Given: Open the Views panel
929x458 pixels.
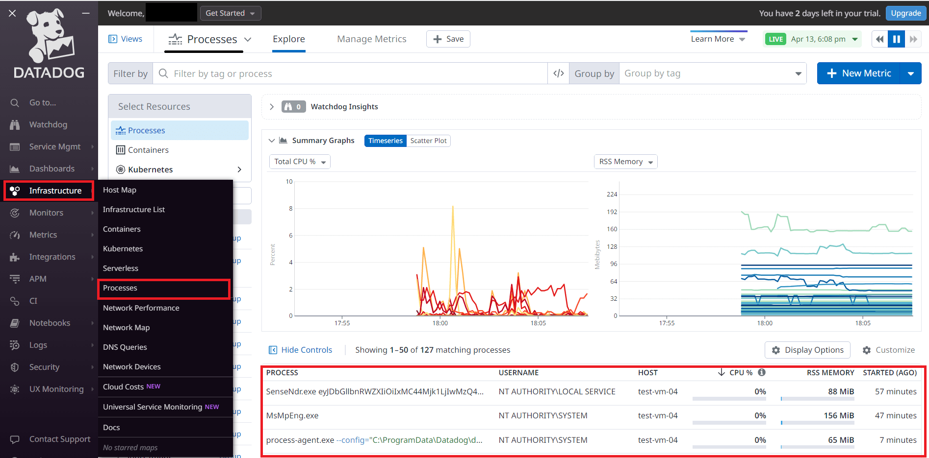Looking at the screenshot, I should pos(126,39).
